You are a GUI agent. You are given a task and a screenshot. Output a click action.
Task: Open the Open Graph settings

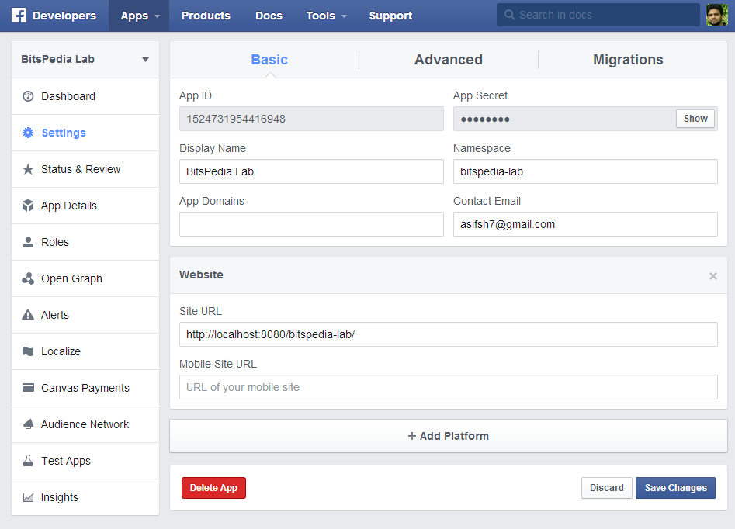coord(71,278)
